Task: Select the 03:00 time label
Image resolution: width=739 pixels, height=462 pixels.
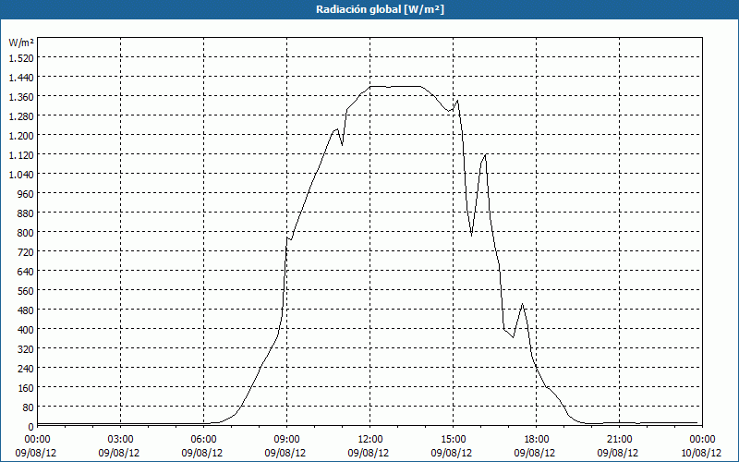Action: click(x=120, y=440)
